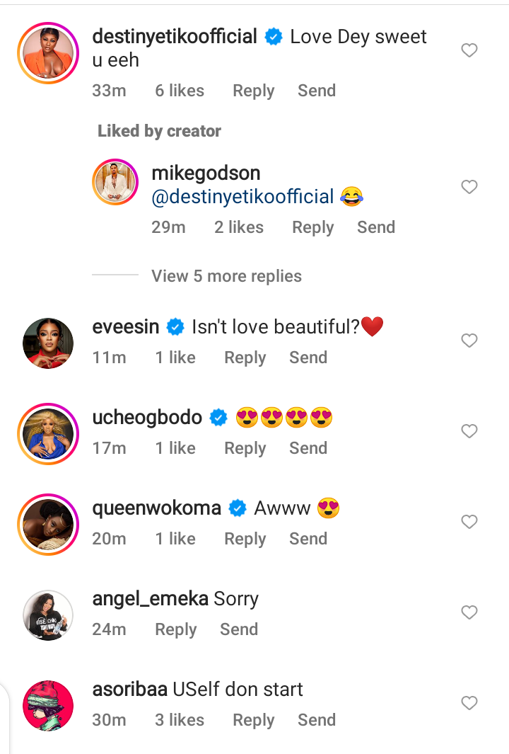This screenshot has height=754, width=509.
Task: Heart angel_emeka's Sorry comment
Action: [469, 612]
